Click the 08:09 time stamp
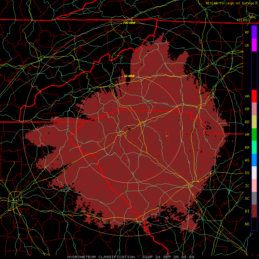 pos(187,257)
